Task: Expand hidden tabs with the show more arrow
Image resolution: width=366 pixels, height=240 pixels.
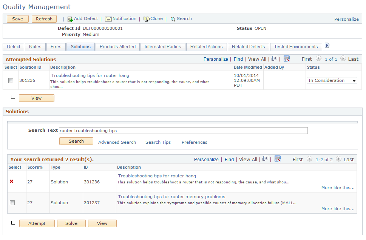Action: 326,45
